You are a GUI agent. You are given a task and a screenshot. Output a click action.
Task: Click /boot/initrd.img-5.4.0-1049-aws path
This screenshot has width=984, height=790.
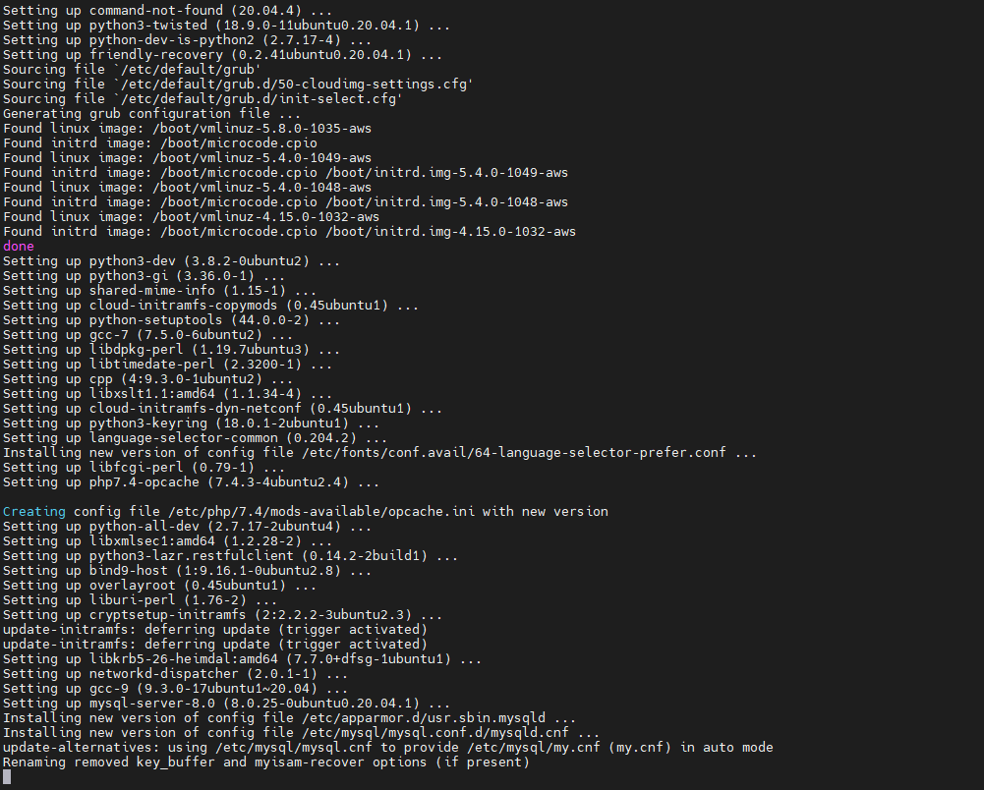tap(447, 173)
